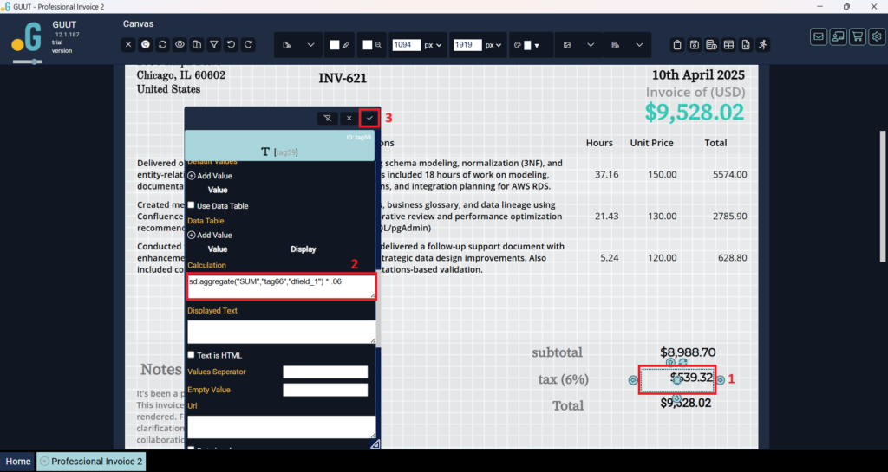Confirm tag panel with checkmark button

(x=369, y=118)
